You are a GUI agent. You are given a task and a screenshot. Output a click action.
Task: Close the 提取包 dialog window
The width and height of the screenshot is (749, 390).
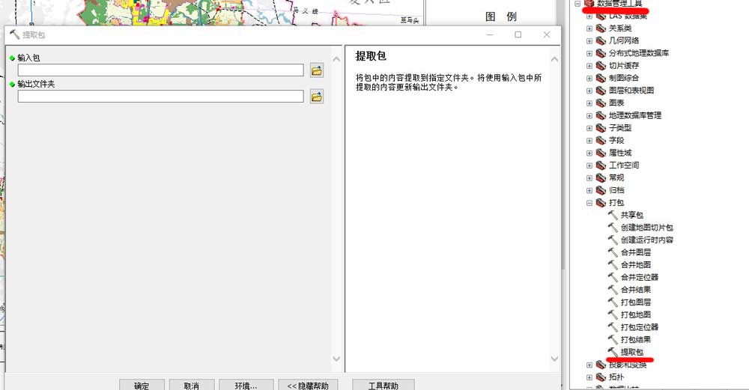coord(547,34)
